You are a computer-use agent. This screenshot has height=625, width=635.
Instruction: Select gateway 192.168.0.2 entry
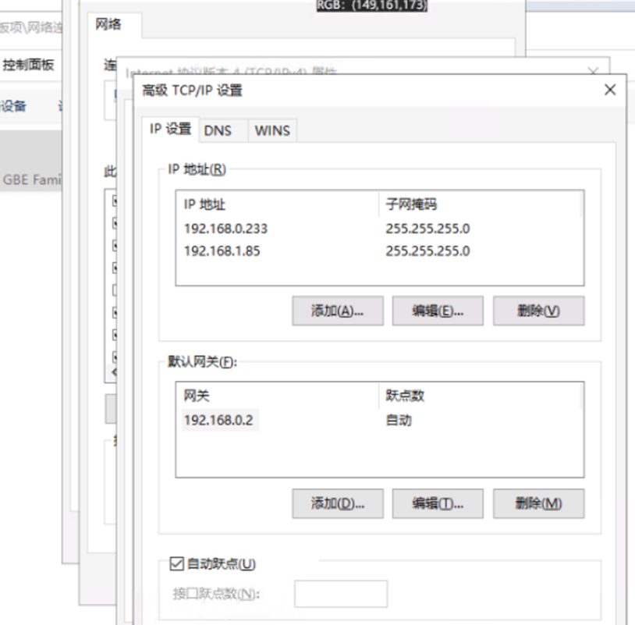(x=218, y=420)
